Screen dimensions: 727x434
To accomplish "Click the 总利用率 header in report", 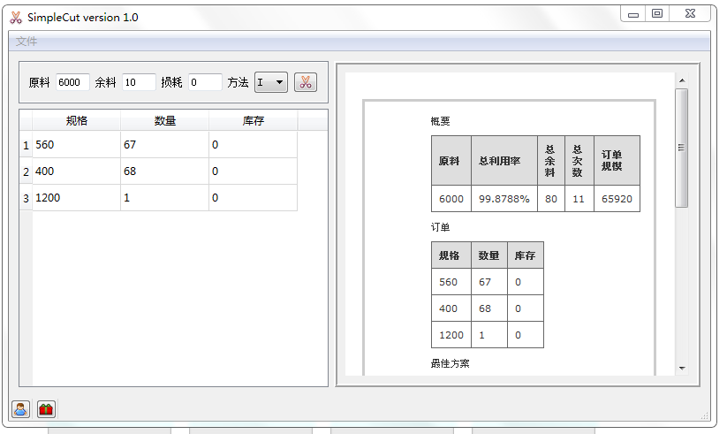I will click(504, 161).
